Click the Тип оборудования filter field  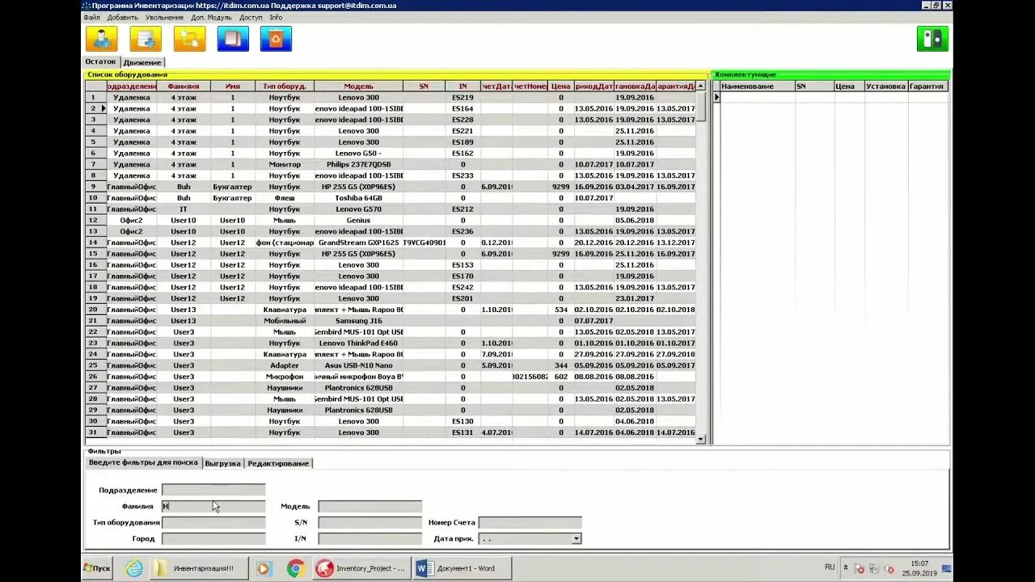click(213, 522)
